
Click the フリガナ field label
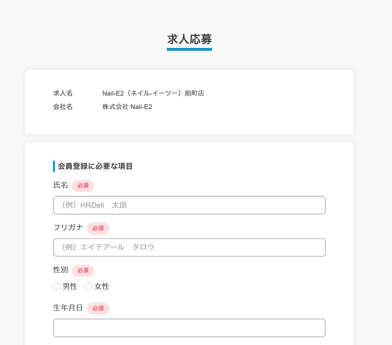(x=68, y=227)
